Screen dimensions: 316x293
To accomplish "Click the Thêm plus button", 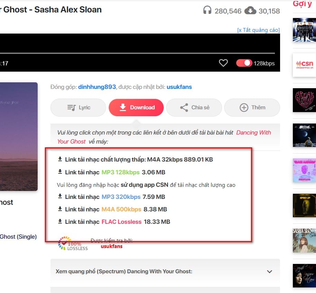I will (252, 108).
